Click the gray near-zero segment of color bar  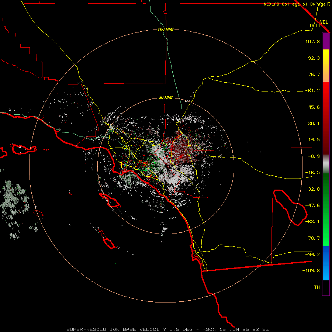[326, 164]
